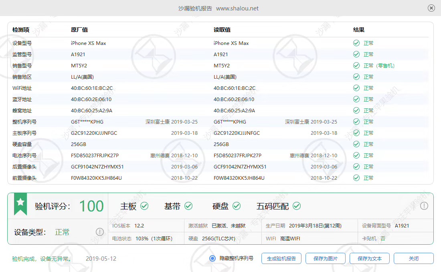Image resolution: width=441 pixels, height=272 pixels.
Task: Click the 读取值 column header
Action: [222, 30]
